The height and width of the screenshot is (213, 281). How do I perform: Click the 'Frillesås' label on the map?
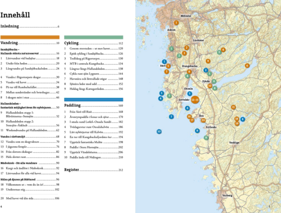tap(211, 127)
